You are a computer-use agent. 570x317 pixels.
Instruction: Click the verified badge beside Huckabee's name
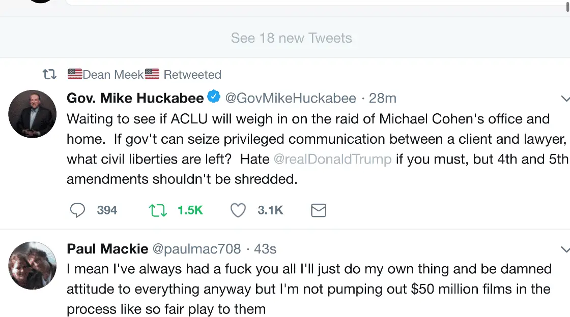[214, 97]
